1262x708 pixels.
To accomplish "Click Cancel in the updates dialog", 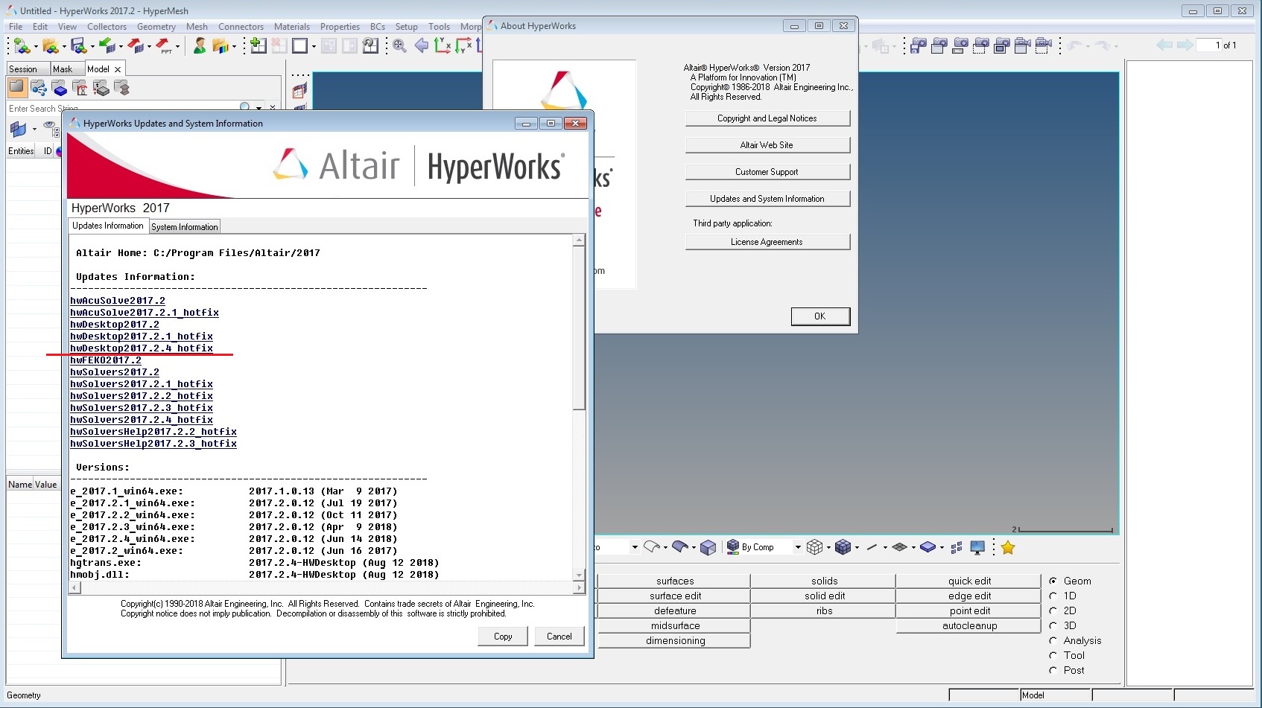I will tap(559, 636).
